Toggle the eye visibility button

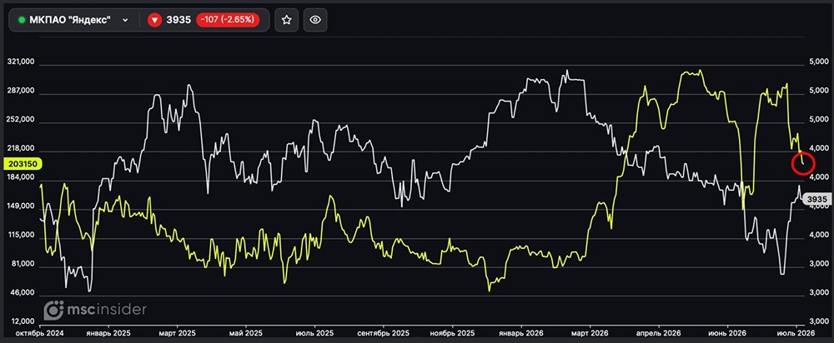[315, 20]
